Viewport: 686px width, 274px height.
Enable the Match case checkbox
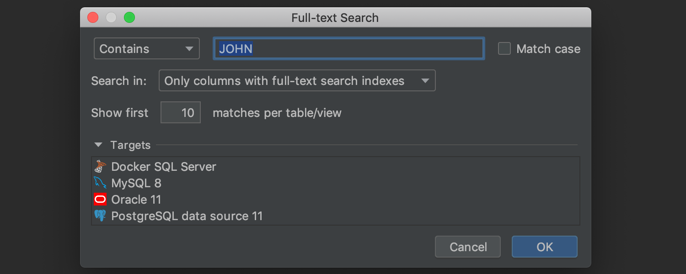pyautogui.click(x=504, y=48)
